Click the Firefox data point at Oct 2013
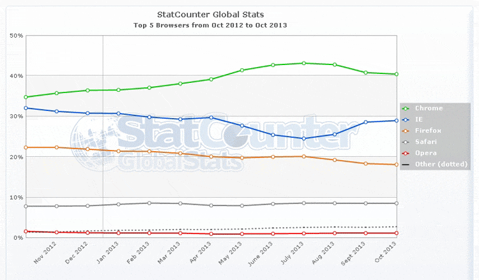Screen dimensions: 479x280 click(x=397, y=165)
